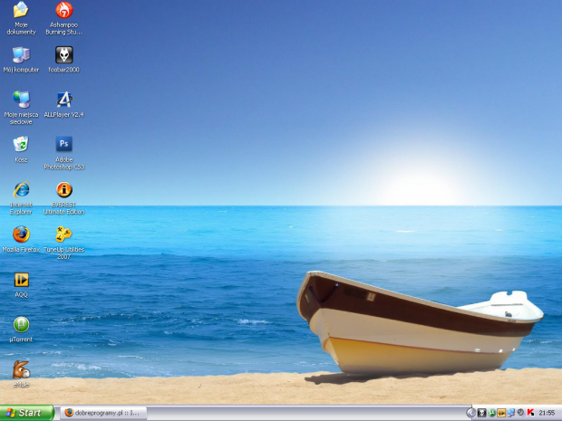562x421 pixels.
Task: Click the Kaspersky tray icon
Action: [530, 413]
